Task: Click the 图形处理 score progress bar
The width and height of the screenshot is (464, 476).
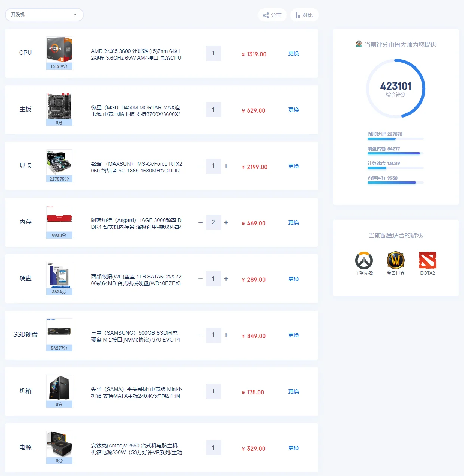Action: click(x=396, y=139)
